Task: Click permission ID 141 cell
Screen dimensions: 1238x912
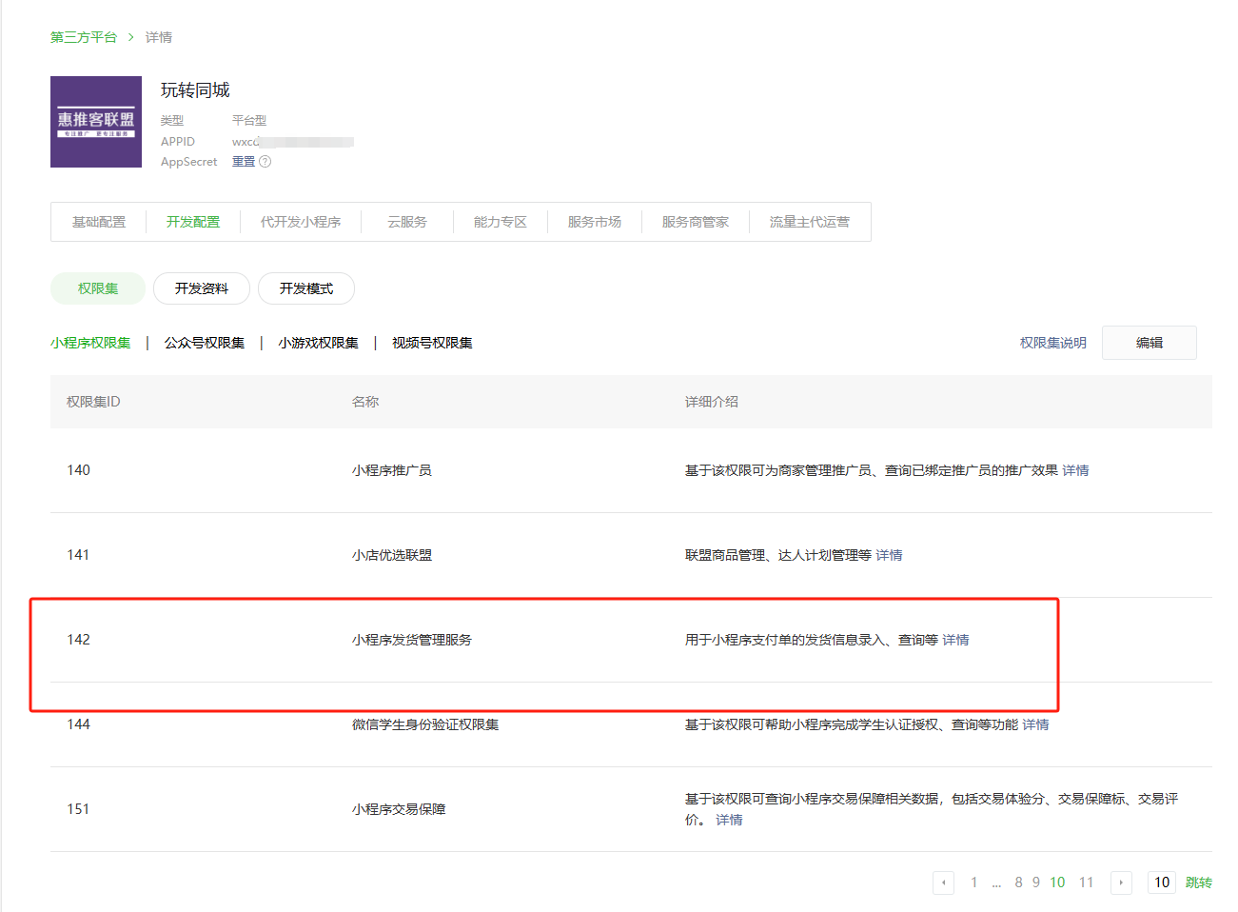Action: pyautogui.click(x=79, y=555)
